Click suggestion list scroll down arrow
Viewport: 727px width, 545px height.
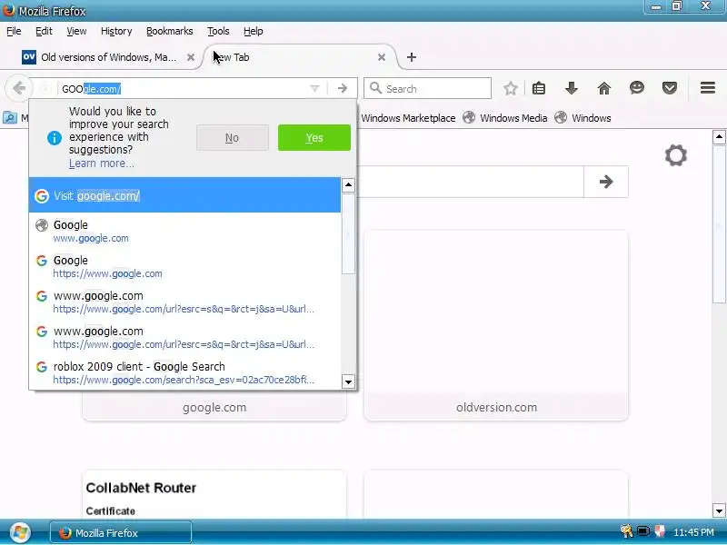tap(348, 381)
